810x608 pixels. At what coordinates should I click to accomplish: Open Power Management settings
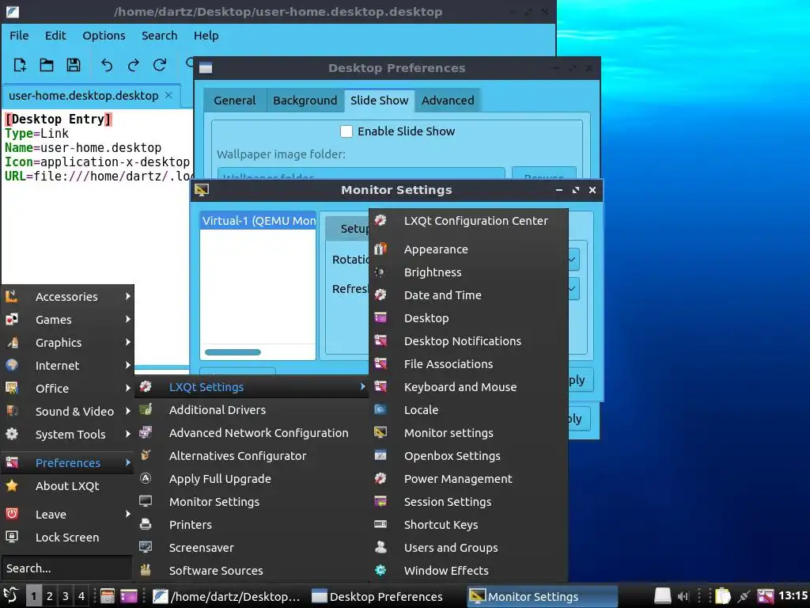click(468, 479)
